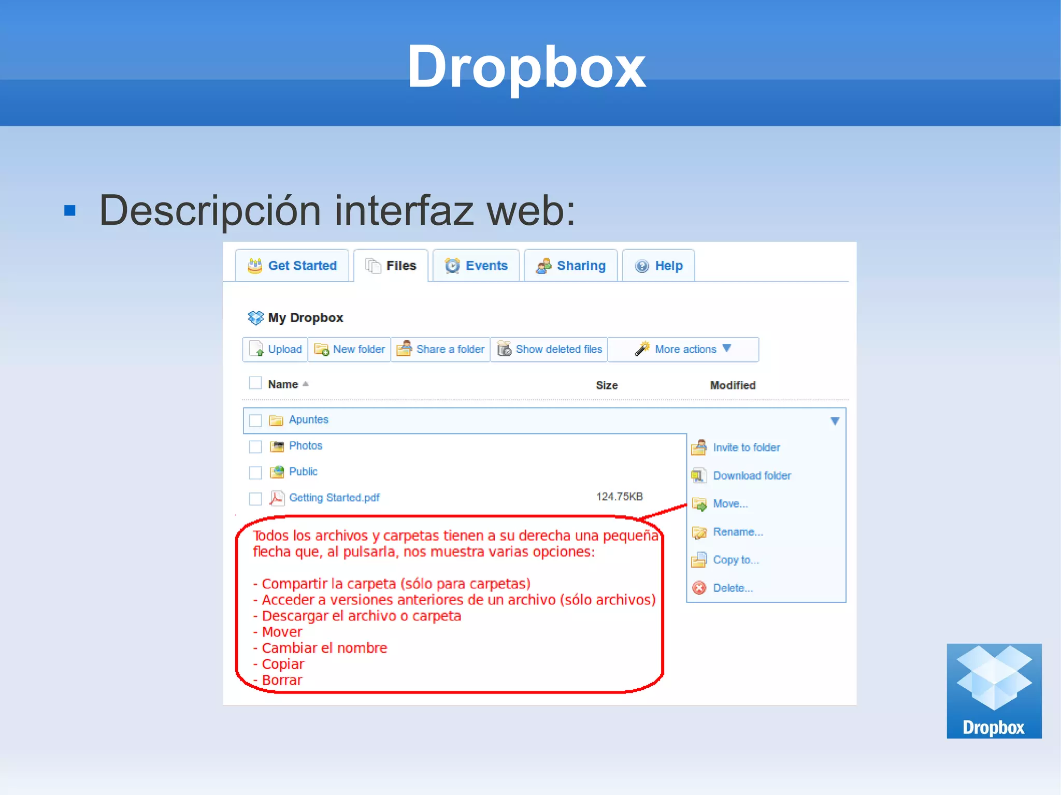Select Move... in the context menu
1061x795 pixels.
[730, 503]
